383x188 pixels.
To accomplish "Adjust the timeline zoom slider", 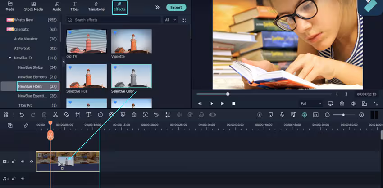I will 343,115.
